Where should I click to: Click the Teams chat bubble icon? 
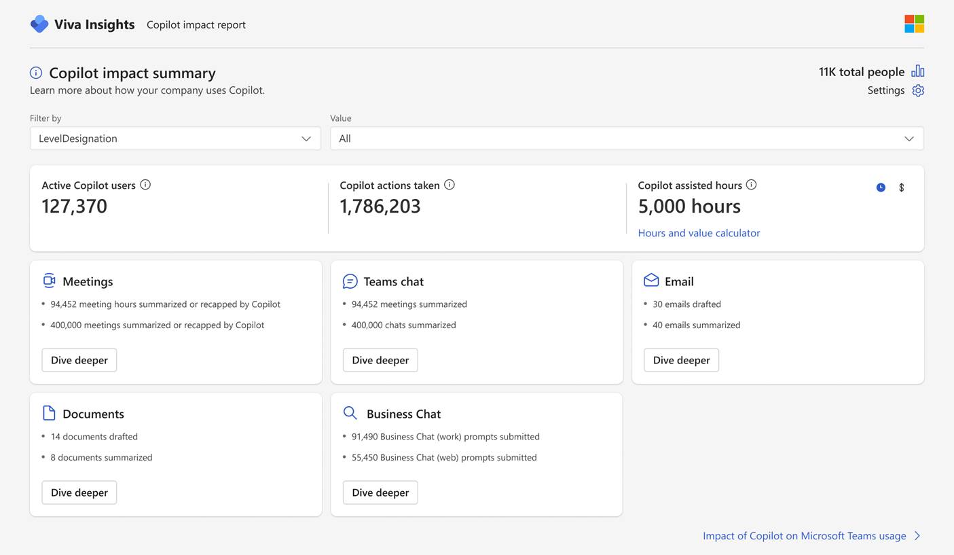click(x=350, y=281)
